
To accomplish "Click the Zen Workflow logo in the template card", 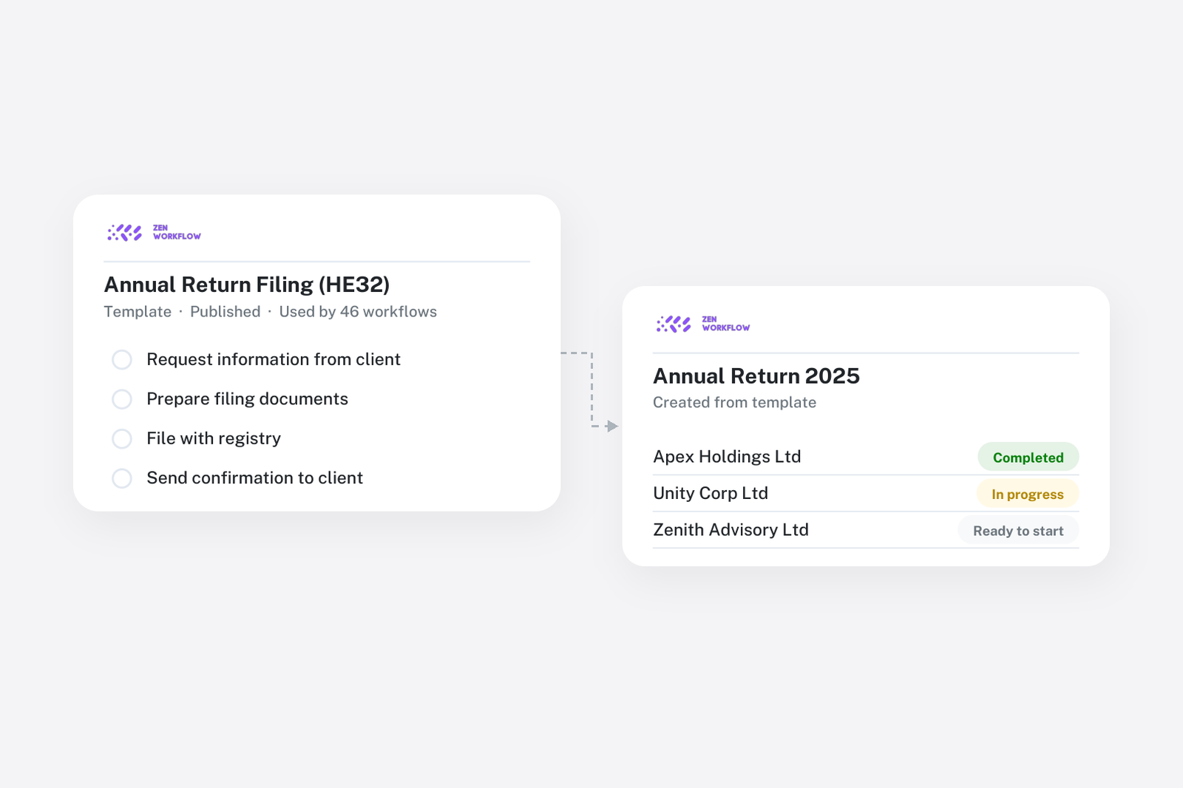I will (154, 233).
